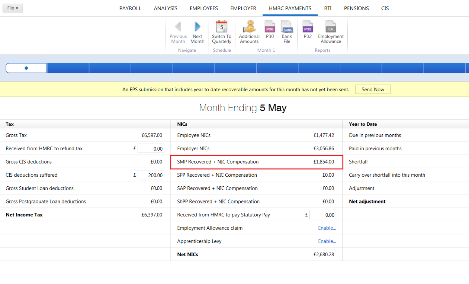Click Net NICs total £2,680.28
This screenshot has width=469, height=284.
324,254
